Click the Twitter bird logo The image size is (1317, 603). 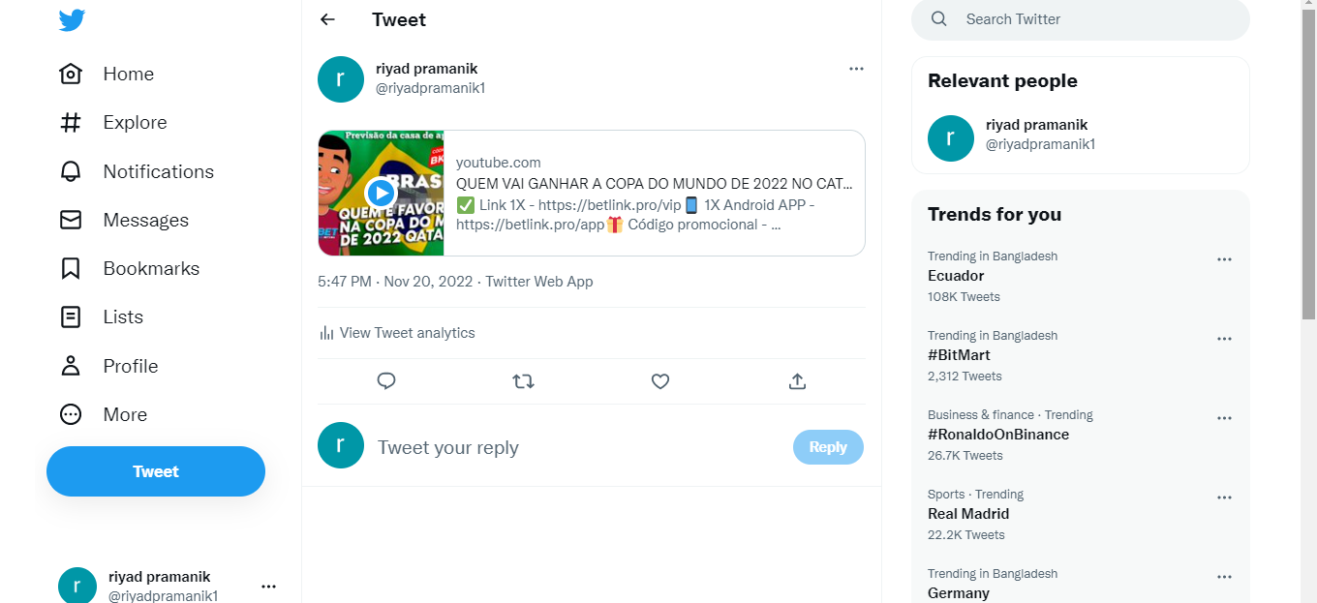click(x=72, y=20)
